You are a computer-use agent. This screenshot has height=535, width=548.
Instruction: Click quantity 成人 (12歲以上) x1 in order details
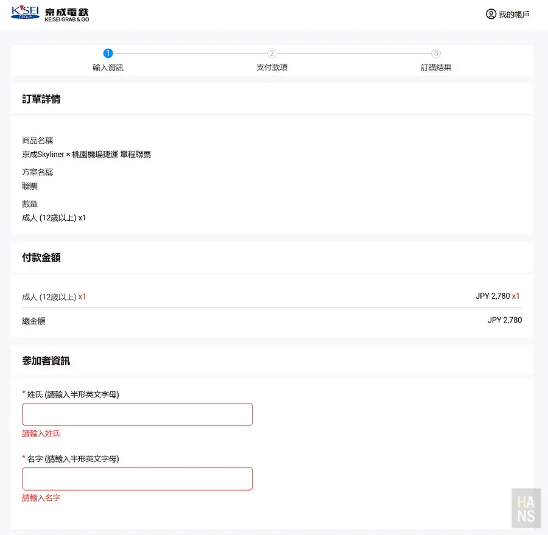pyautogui.click(x=54, y=218)
